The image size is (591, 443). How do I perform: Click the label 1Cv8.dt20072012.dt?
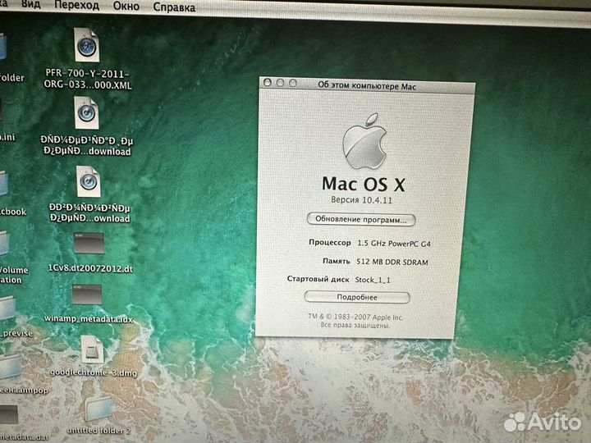click(x=90, y=268)
